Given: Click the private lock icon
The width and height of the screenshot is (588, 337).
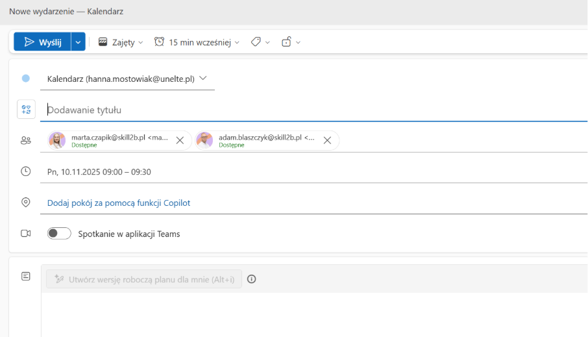Looking at the screenshot, I should [x=286, y=42].
